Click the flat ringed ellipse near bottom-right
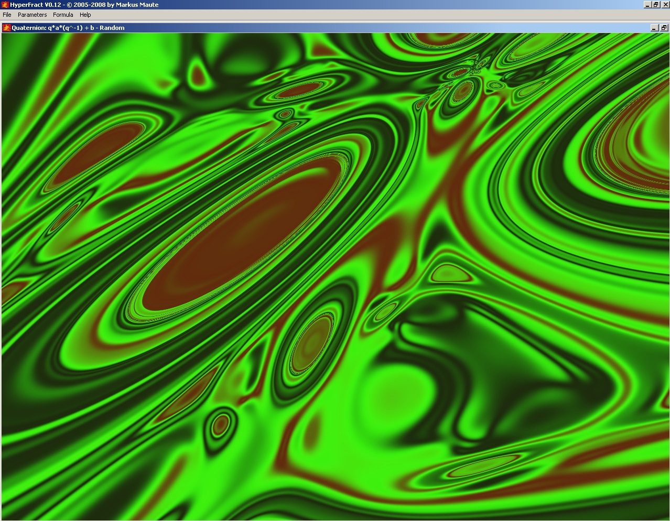670x521 pixels. pos(480,465)
